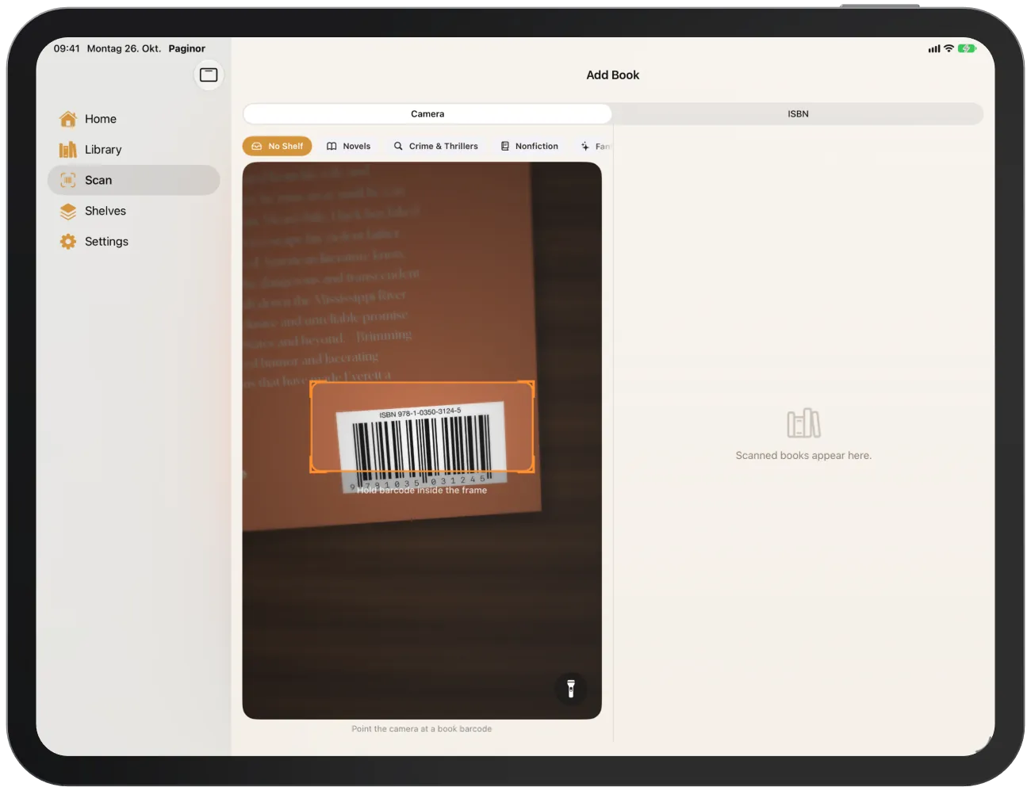Click the 'Paginor' app name in status bar

(187, 48)
